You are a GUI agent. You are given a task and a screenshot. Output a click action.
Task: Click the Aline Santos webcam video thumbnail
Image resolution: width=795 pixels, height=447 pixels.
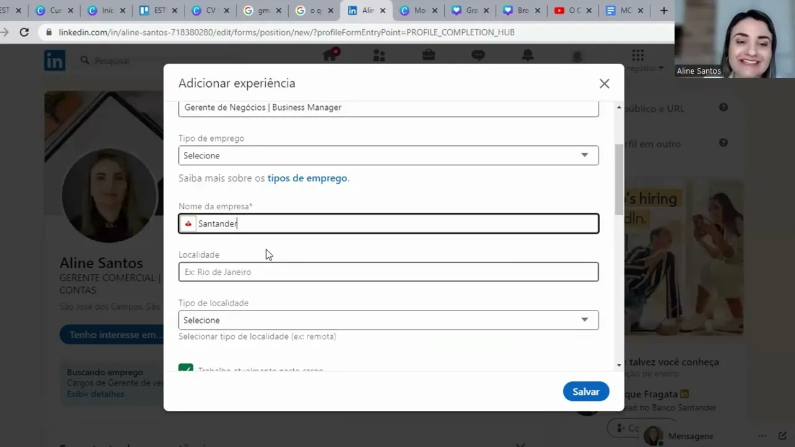735,39
